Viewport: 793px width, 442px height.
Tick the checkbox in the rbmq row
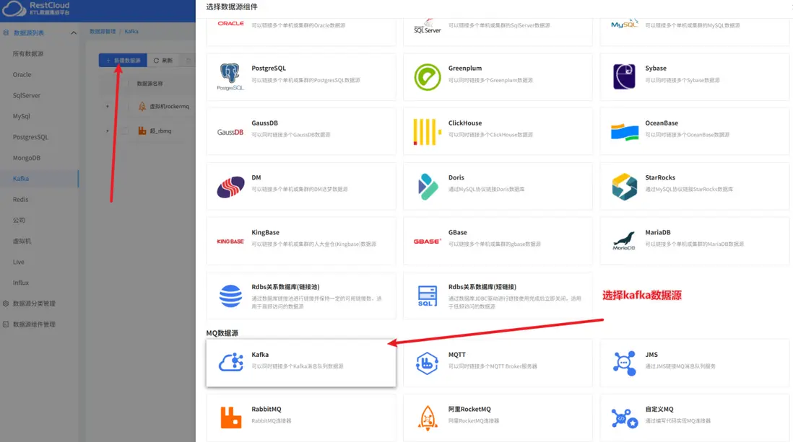pyautogui.click(x=124, y=131)
